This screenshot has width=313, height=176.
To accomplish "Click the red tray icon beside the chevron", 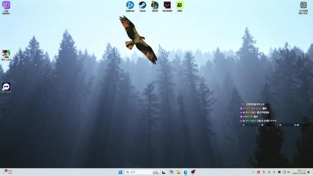I will [258, 172].
